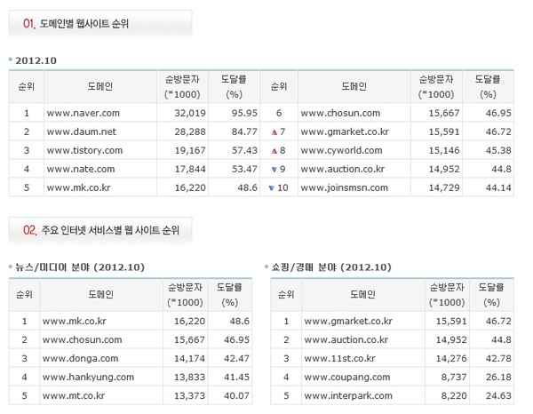Click the visitor count 8,220

[x=454, y=395]
